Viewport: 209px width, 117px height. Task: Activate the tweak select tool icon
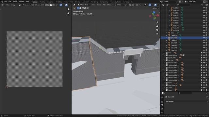(74, 8)
